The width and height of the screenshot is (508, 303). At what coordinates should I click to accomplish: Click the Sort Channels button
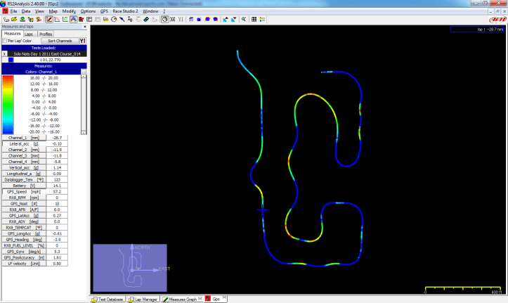coord(58,41)
